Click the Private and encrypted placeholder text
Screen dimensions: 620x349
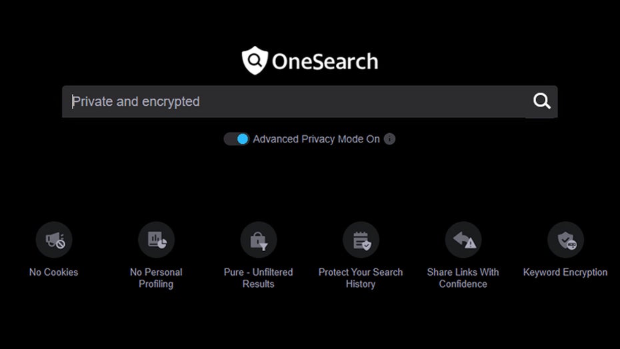point(136,102)
